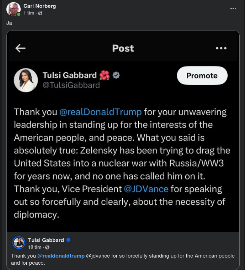The height and width of the screenshot is (270, 245).
Task: Click the "1 tim" post timestamp
Action: pos(29,13)
